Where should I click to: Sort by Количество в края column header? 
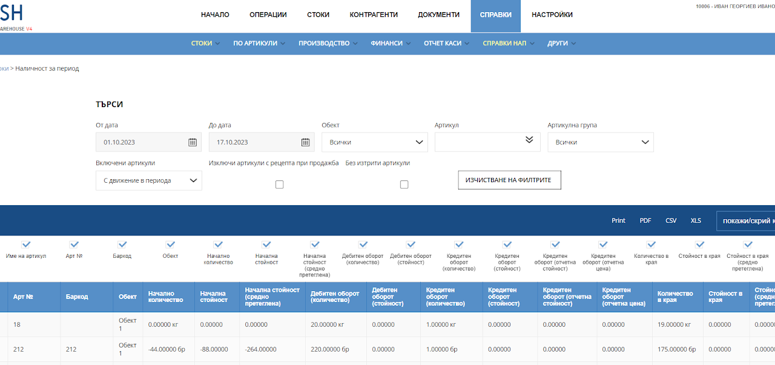pos(678,297)
